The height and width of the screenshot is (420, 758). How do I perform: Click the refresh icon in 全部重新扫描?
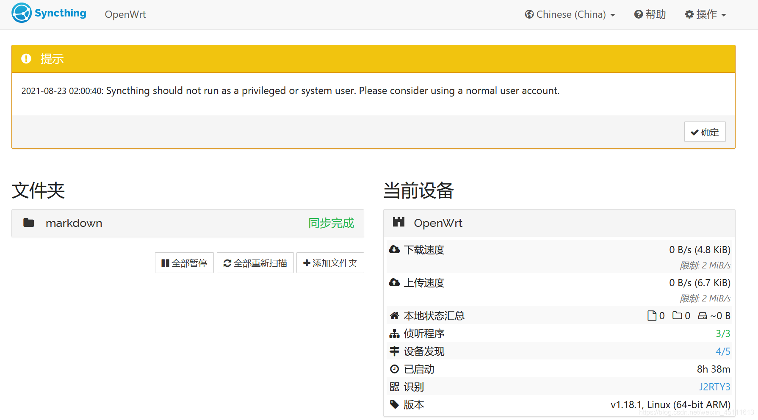pos(227,263)
